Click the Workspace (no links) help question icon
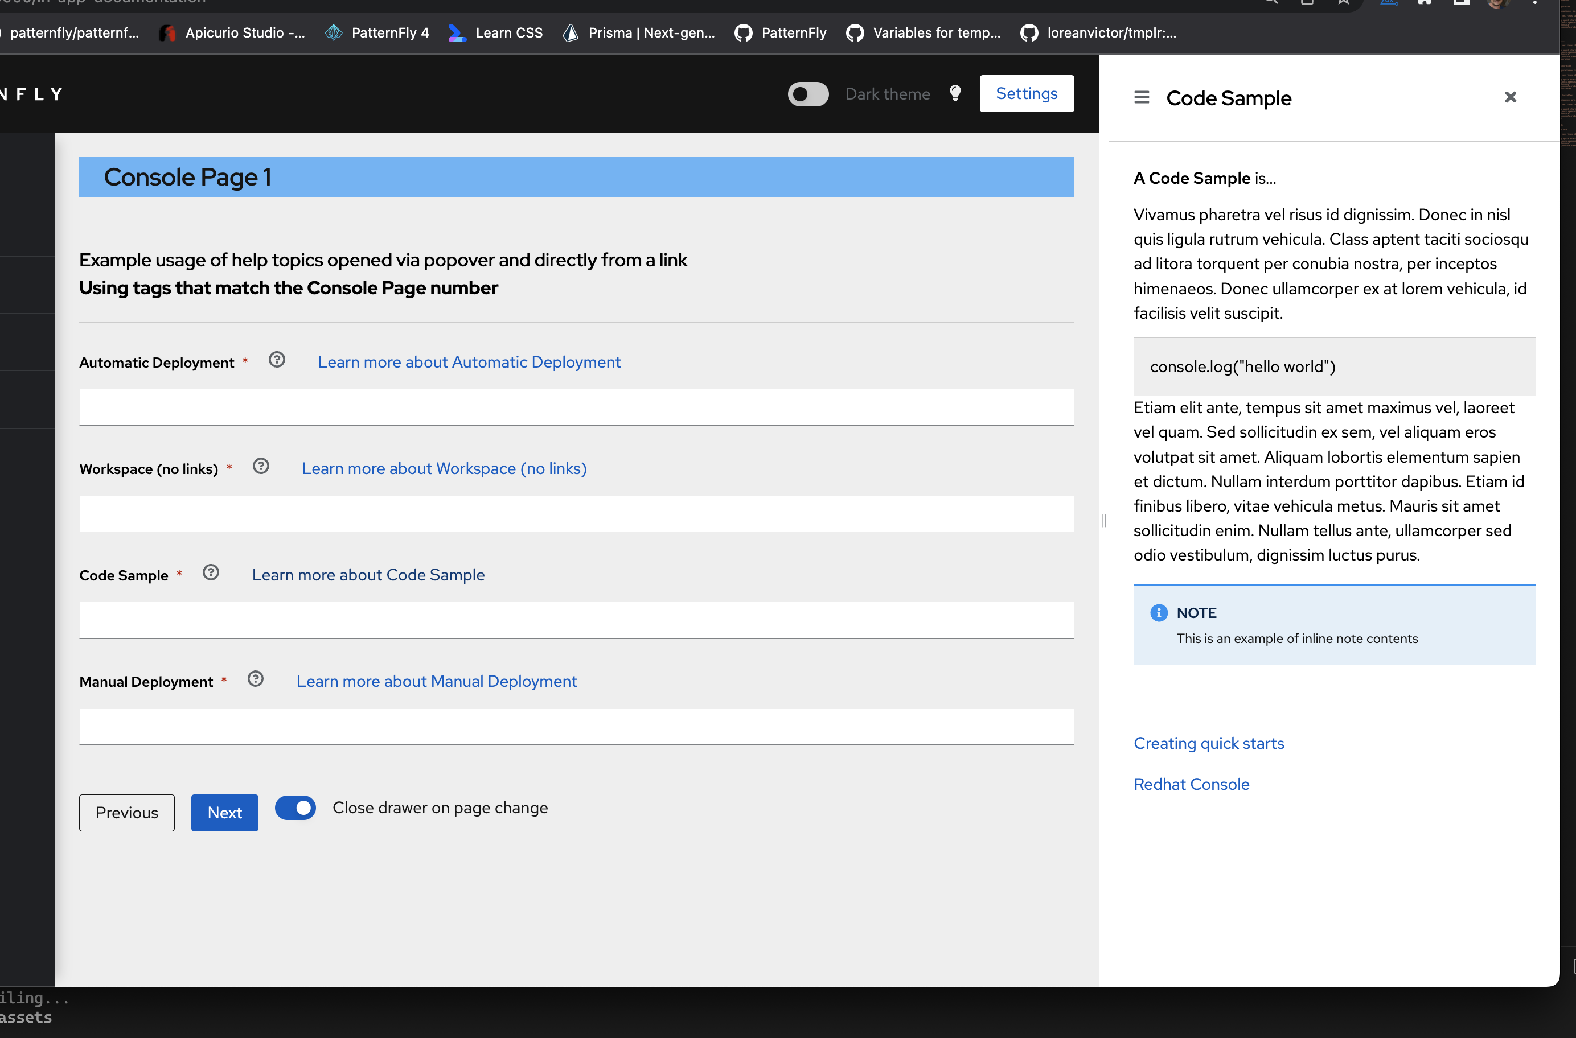 [x=261, y=466]
